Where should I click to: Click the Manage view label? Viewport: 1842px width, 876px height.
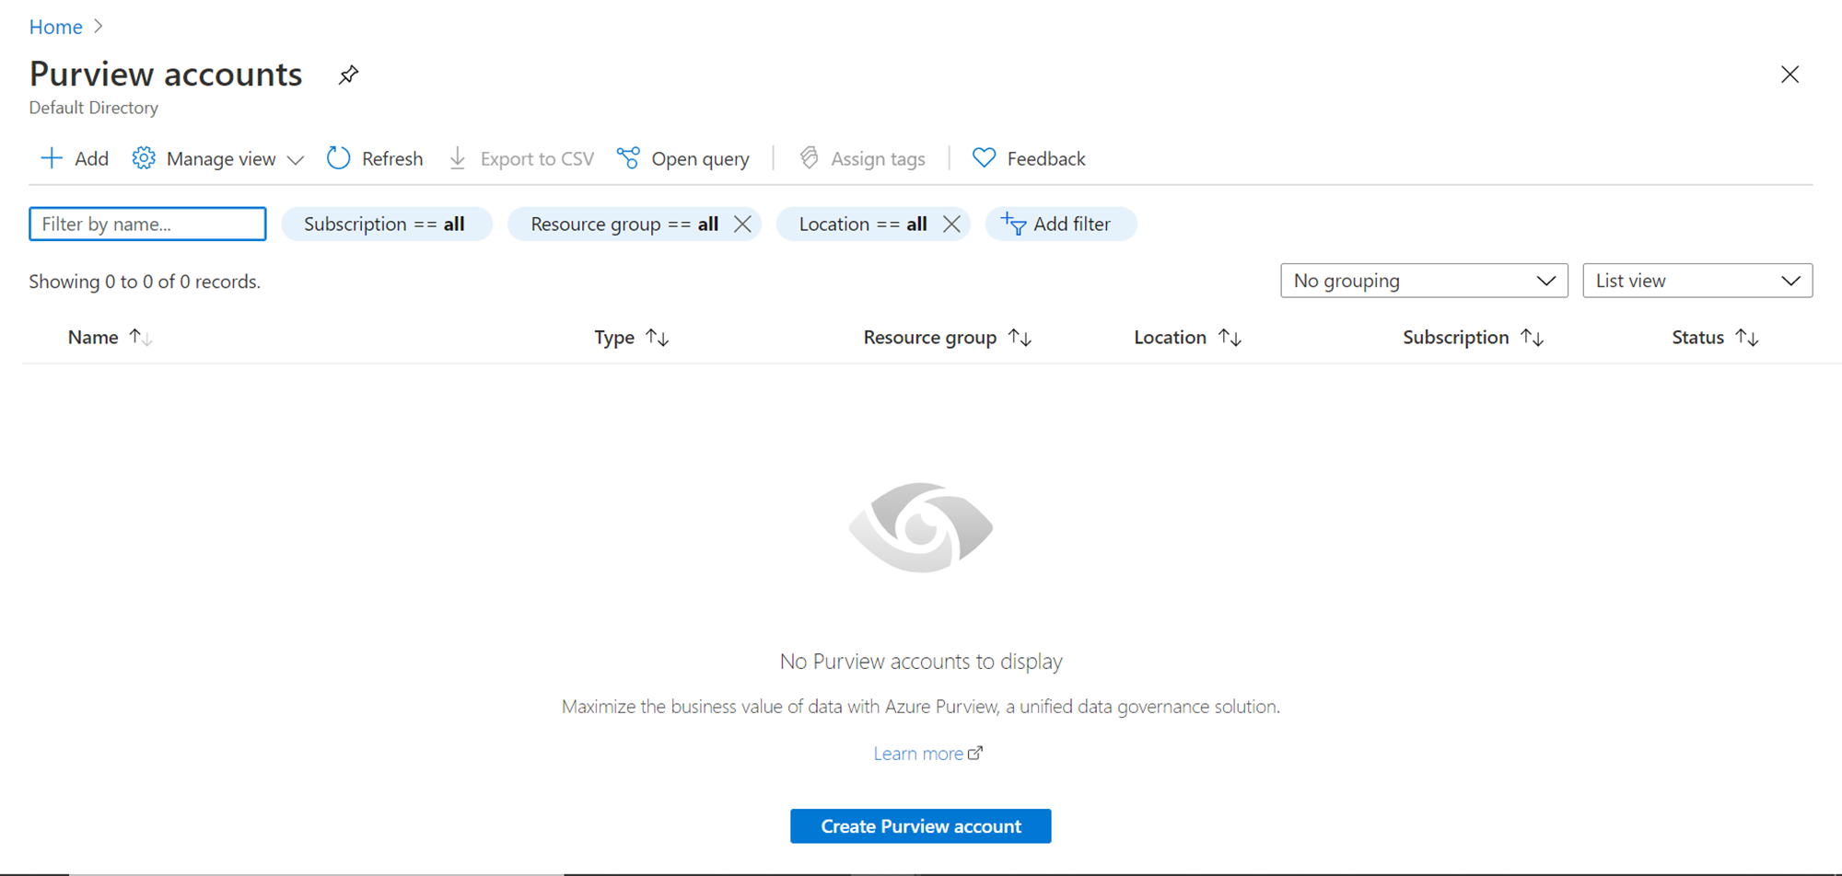click(221, 159)
